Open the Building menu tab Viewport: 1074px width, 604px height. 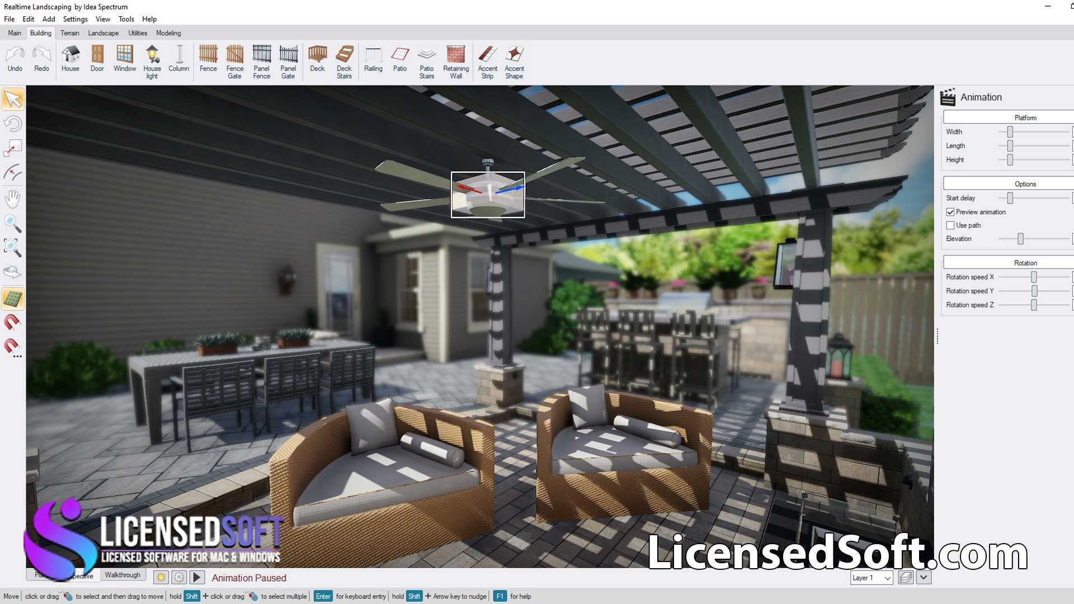(40, 32)
